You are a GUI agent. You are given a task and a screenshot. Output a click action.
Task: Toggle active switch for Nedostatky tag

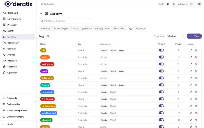point(161,64)
